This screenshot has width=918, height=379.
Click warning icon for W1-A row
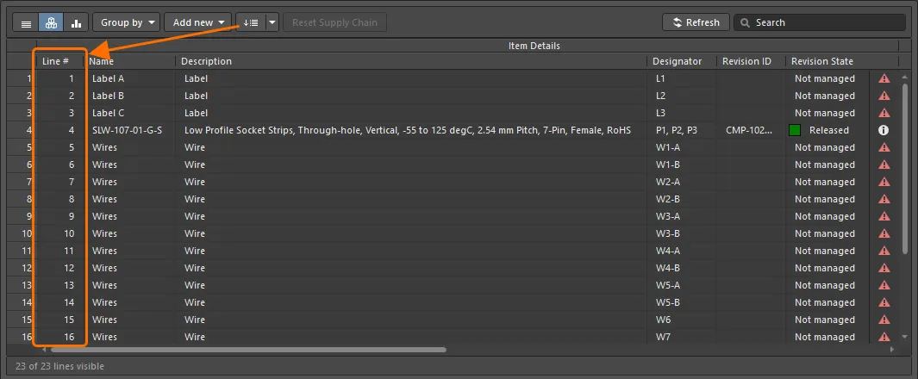(x=884, y=147)
